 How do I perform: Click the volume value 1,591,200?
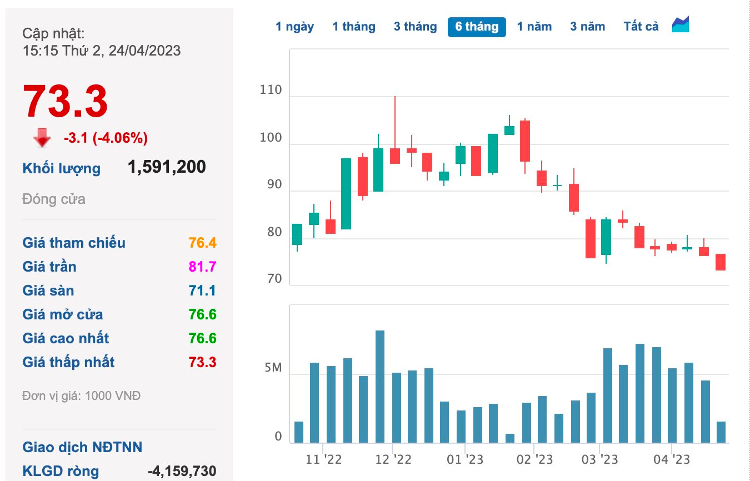pyautogui.click(x=167, y=167)
